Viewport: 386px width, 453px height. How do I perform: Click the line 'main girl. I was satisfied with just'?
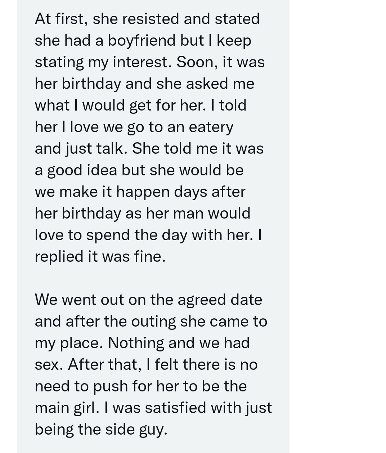[x=153, y=408]
